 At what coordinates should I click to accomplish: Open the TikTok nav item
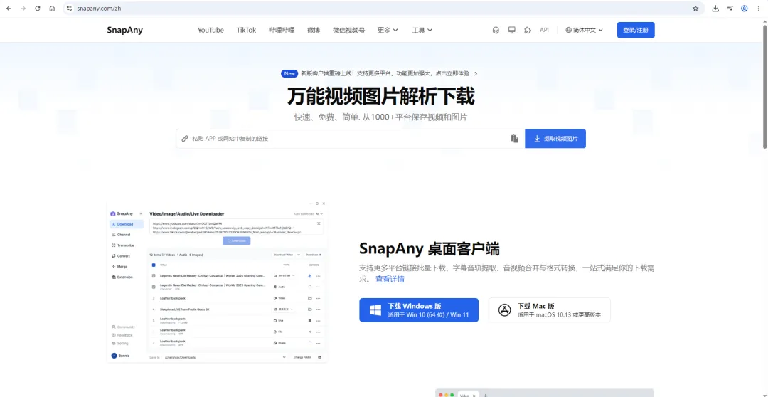coord(246,30)
